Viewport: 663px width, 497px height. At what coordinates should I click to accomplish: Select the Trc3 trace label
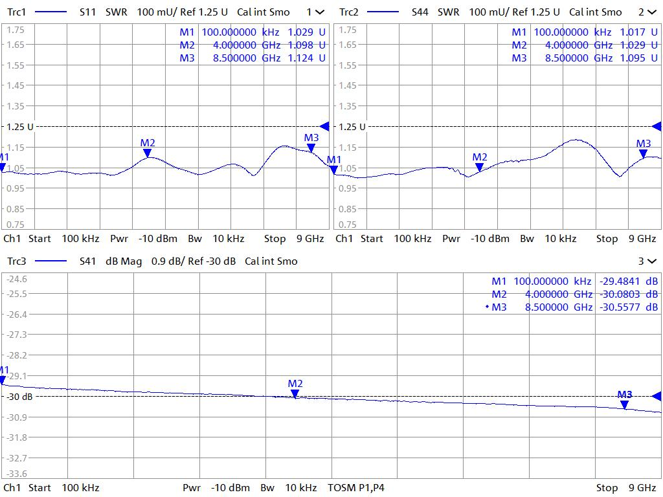[x=17, y=261]
